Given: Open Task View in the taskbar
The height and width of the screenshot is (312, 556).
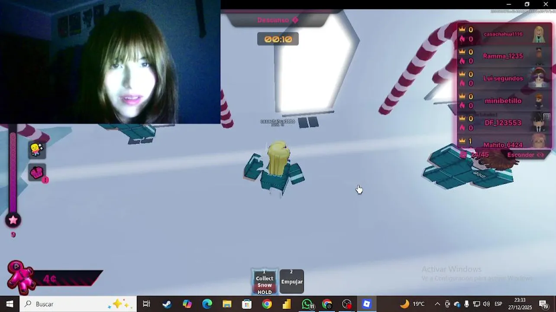Looking at the screenshot, I should click(146, 304).
